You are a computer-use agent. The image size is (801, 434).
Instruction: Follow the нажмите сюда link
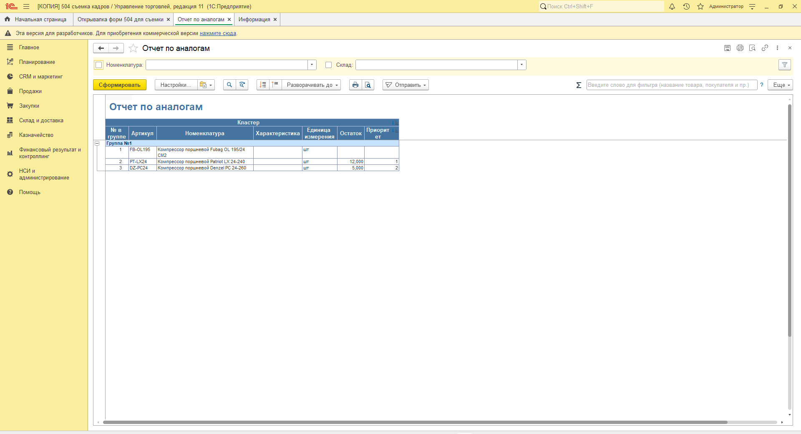tap(218, 33)
